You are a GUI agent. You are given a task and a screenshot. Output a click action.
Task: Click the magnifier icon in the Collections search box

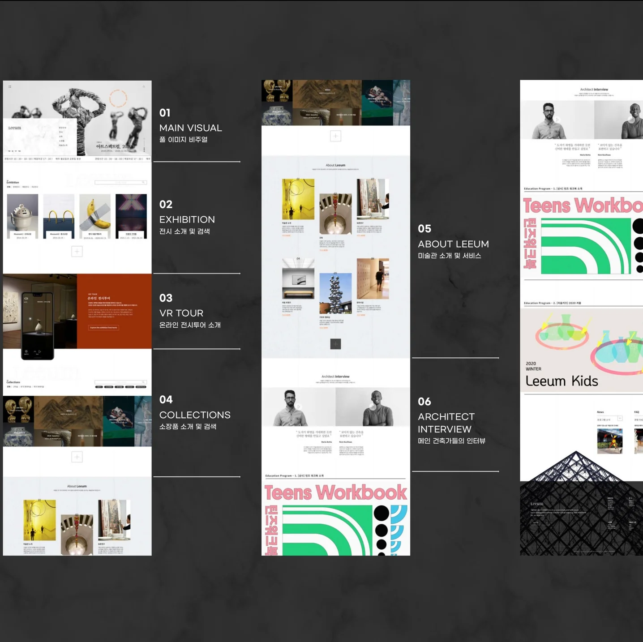tap(143, 382)
